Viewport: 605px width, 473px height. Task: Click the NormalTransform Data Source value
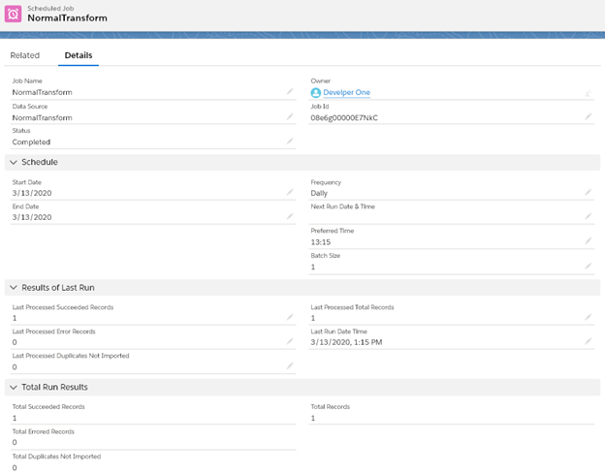(x=43, y=117)
